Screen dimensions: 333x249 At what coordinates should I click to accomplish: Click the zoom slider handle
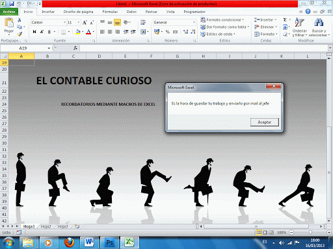(x=310, y=232)
